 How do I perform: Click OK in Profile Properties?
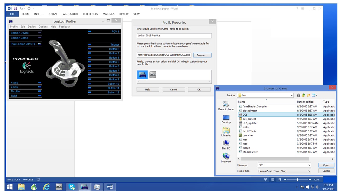(x=199, y=89)
